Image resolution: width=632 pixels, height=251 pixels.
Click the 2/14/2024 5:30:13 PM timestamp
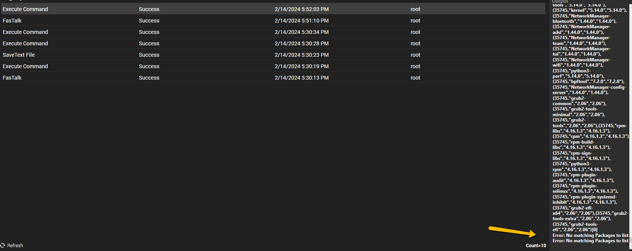point(301,78)
